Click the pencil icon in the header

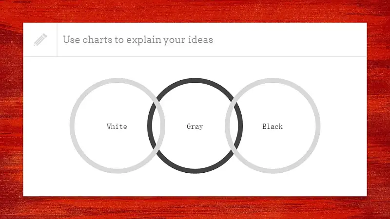pyautogui.click(x=40, y=40)
